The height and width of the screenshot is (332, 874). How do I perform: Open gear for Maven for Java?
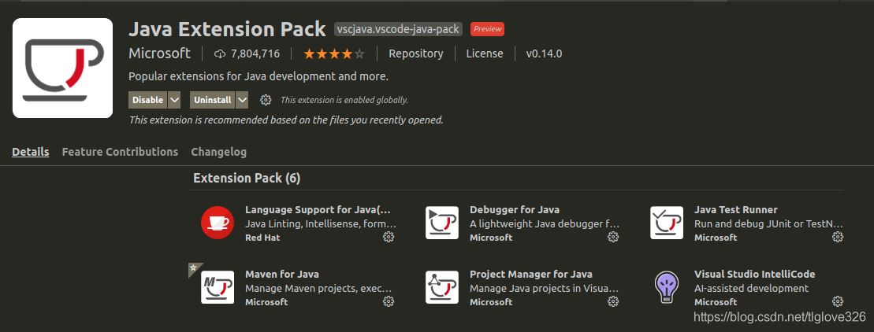(x=389, y=301)
